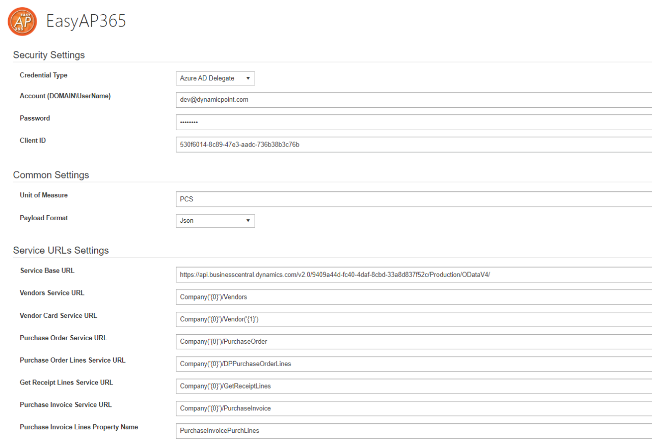Click the Service URLs Settings heading
The width and height of the screenshot is (652, 445).
[x=61, y=250]
